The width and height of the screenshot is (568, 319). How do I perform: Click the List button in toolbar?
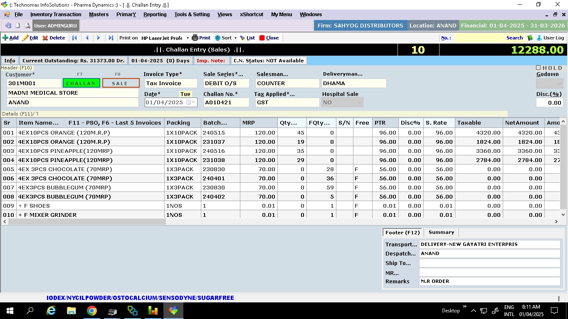tap(247, 38)
